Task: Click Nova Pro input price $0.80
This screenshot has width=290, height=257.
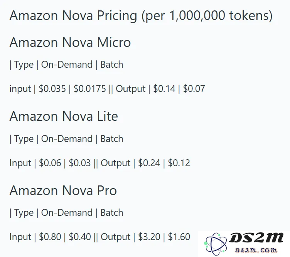Action: (x=50, y=237)
